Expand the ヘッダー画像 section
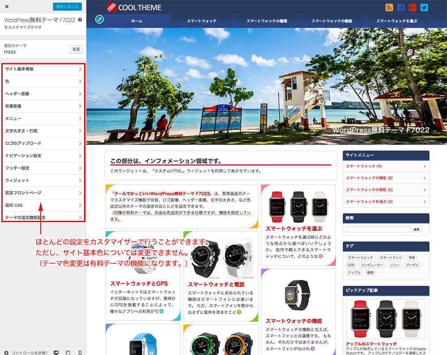 point(43,94)
